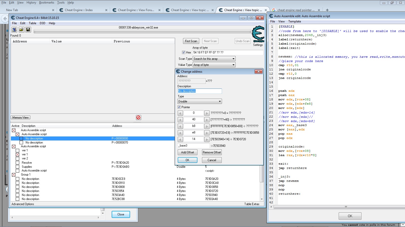Activate the Resolve entry checkbox
405x227 pixels.
(17, 163)
